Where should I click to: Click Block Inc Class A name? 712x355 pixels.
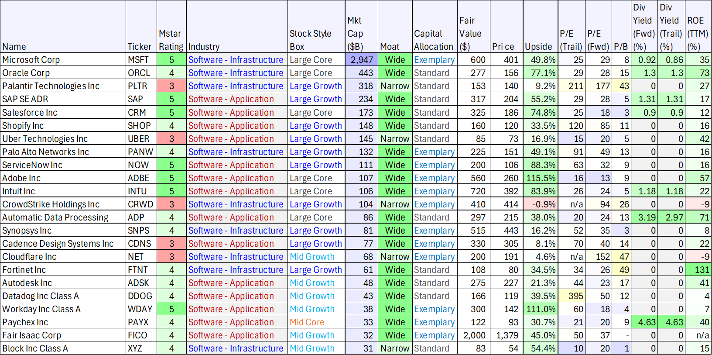pos(63,348)
